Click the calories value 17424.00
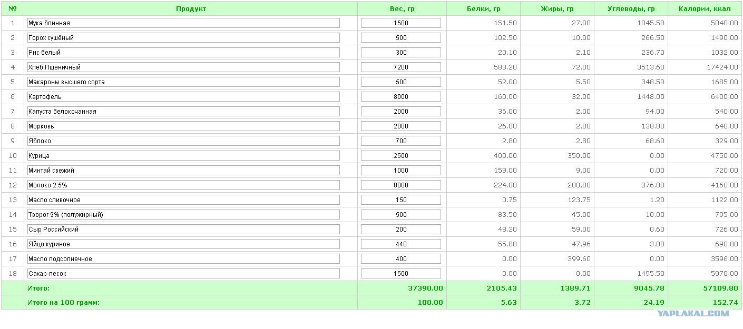Image resolution: width=743 pixels, height=329 pixels. click(722, 67)
